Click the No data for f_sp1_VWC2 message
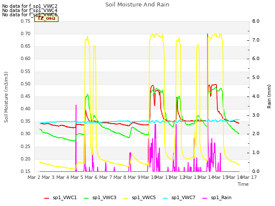The height and width of the screenshot is (206, 275). (30, 6)
